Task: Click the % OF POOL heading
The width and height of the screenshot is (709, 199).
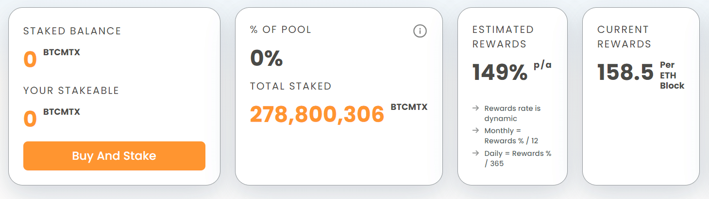Action: (281, 30)
